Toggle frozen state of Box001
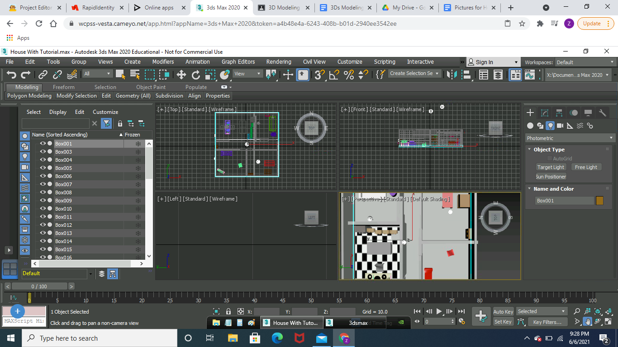618x347 pixels. (138, 144)
